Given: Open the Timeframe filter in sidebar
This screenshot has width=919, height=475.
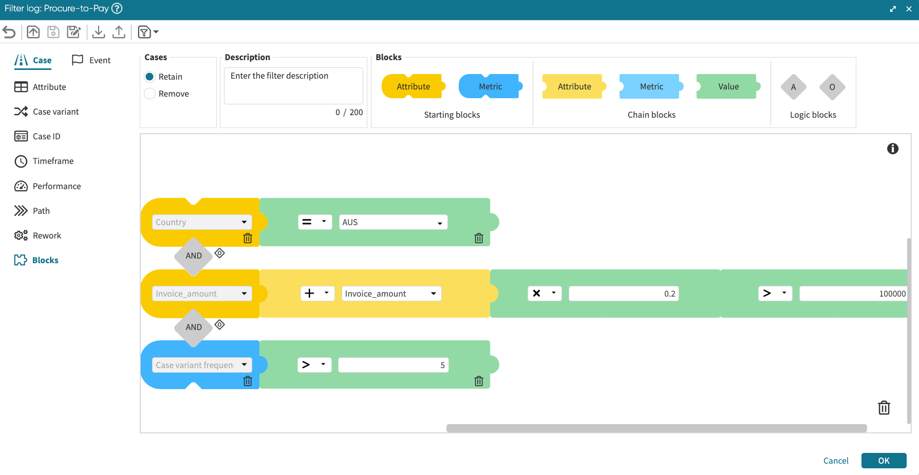Looking at the screenshot, I should [53, 161].
